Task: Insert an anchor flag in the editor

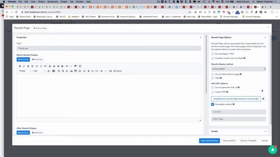Action: 75,66
